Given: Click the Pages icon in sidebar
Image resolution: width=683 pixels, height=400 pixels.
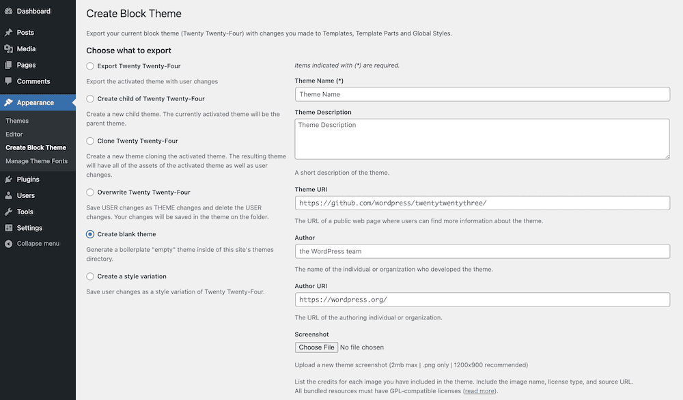Looking at the screenshot, I should [8, 66].
